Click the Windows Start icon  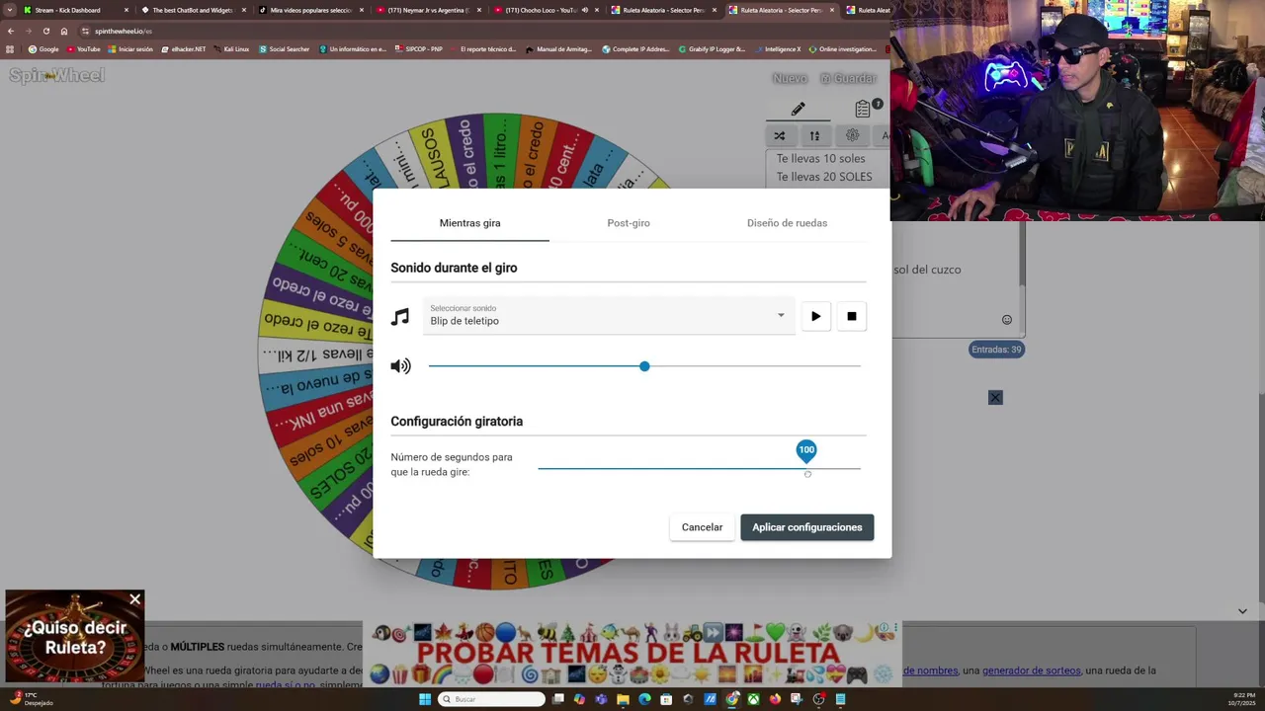coord(425,699)
